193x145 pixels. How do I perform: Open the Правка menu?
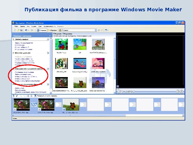pyautogui.click(x=23, y=26)
